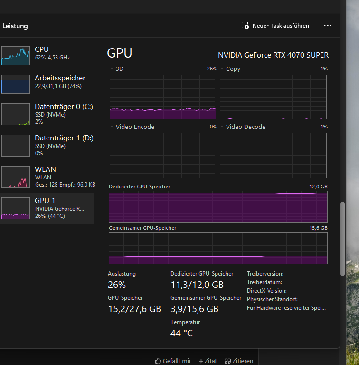Click the Treiberversion label
Viewport: 359px width, 365px height.
pos(265,274)
